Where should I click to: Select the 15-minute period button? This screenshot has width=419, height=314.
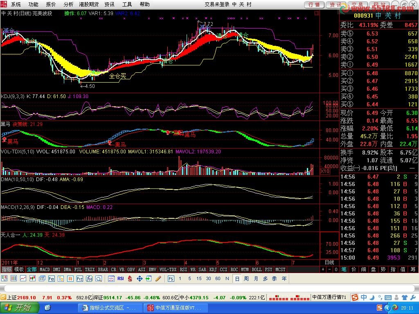coord(199,278)
